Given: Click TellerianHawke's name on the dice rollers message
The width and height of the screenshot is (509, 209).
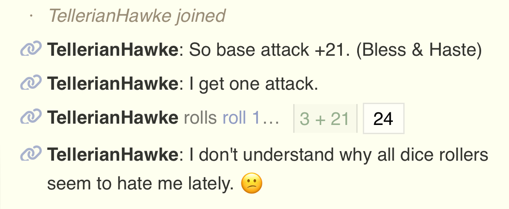Looking at the screenshot, I should click(x=112, y=155).
